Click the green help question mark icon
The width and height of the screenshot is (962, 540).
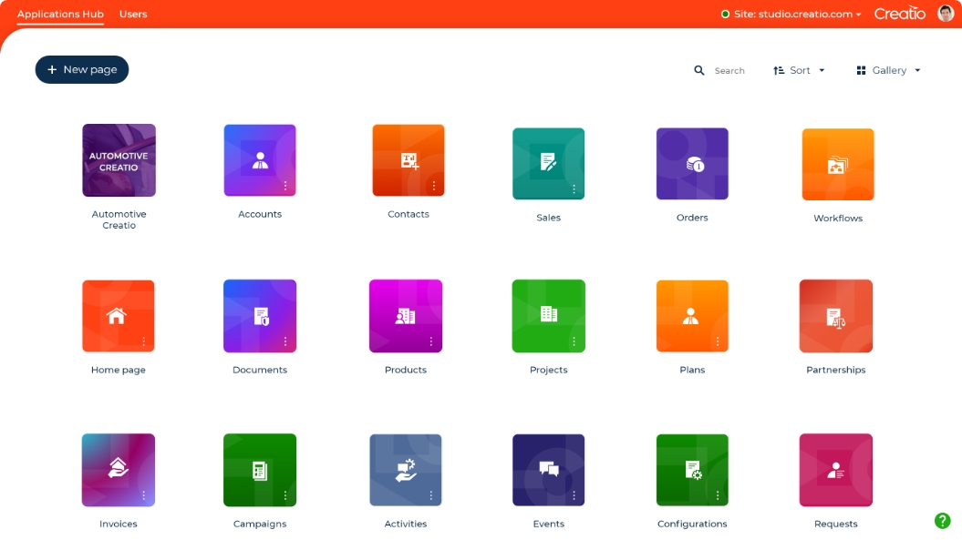pyautogui.click(x=942, y=521)
